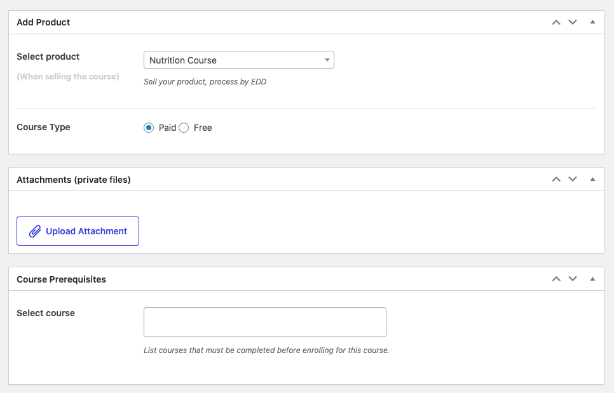
Task: Collapse the Course Prerequisites panel
Action: pos(592,279)
